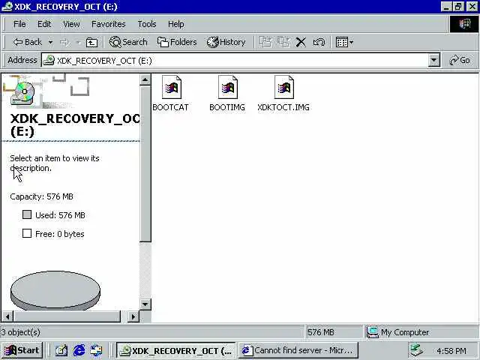
Task: Click the Capacity: 576 MB text
Action: pyautogui.click(x=42, y=196)
